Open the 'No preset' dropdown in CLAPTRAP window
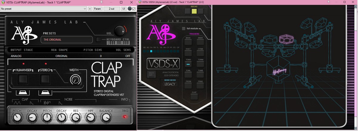 pos(44,9)
